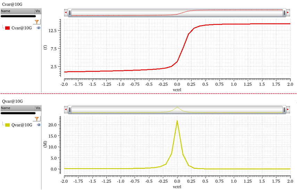Click the filter funnel icon in Cvar@10G panel

pos(37,21)
